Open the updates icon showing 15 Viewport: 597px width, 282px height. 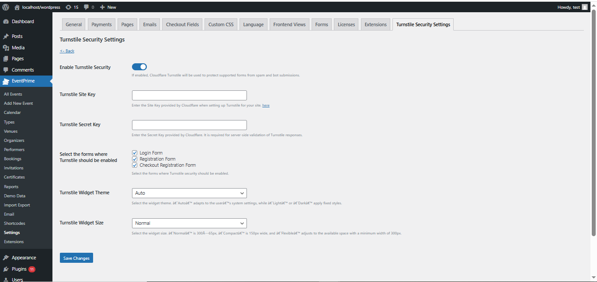[68, 7]
